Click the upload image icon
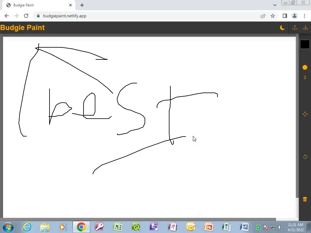The height and width of the screenshot is (233, 311). [295, 28]
